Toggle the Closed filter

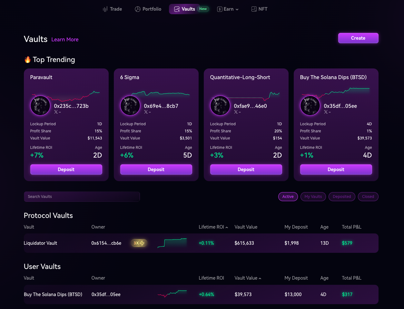pos(368,197)
